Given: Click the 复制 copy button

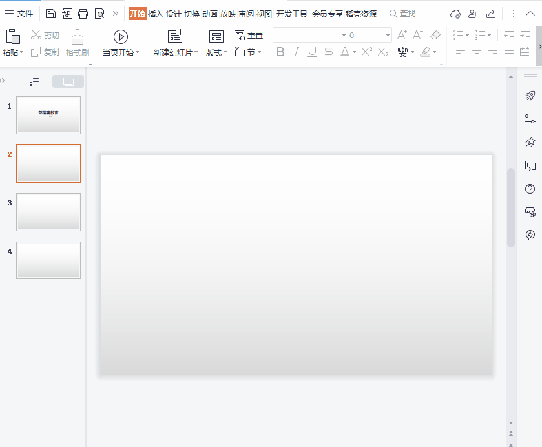Looking at the screenshot, I should (x=45, y=52).
